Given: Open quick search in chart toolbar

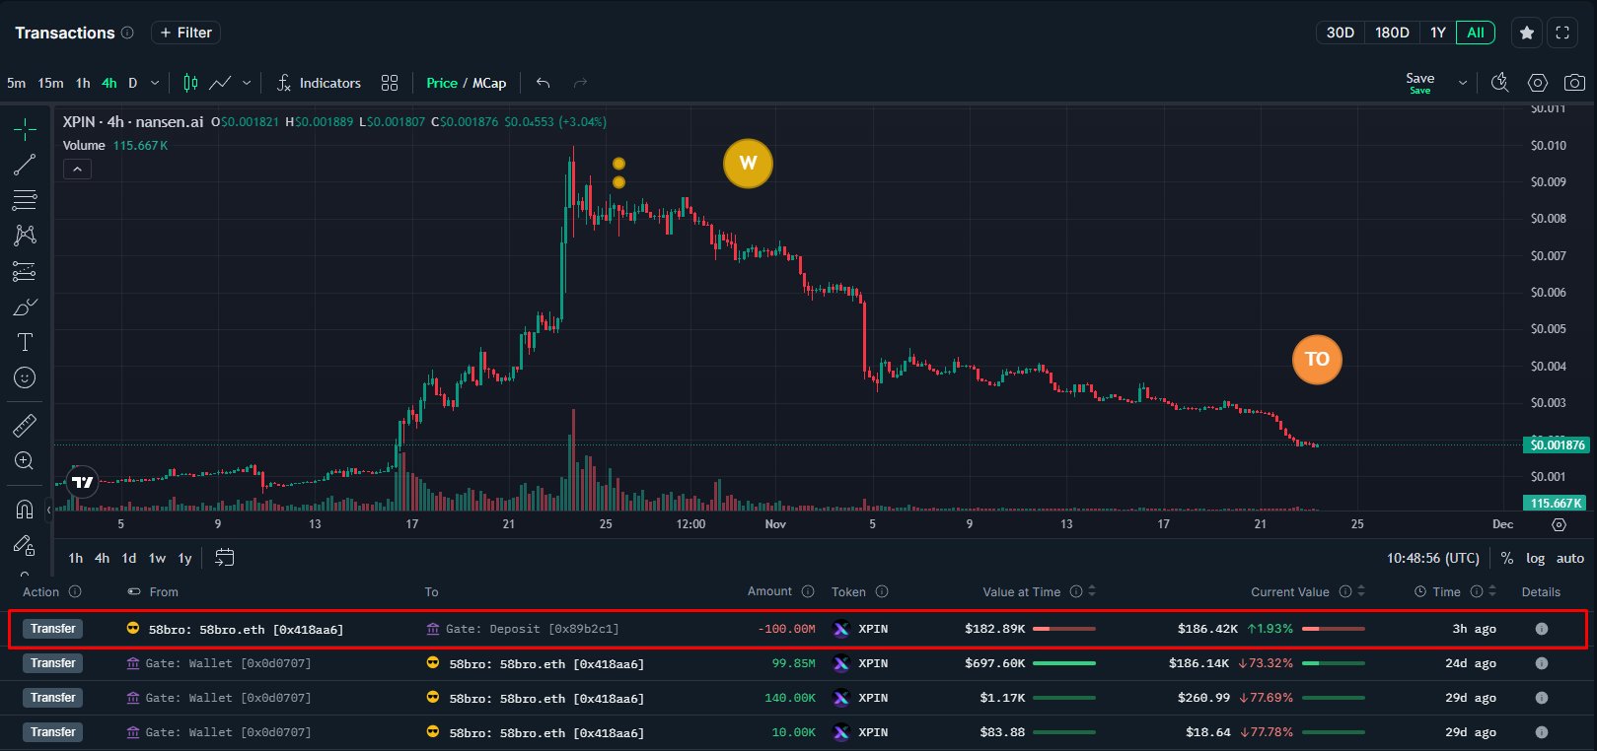Looking at the screenshot, I should [1499, 83].
